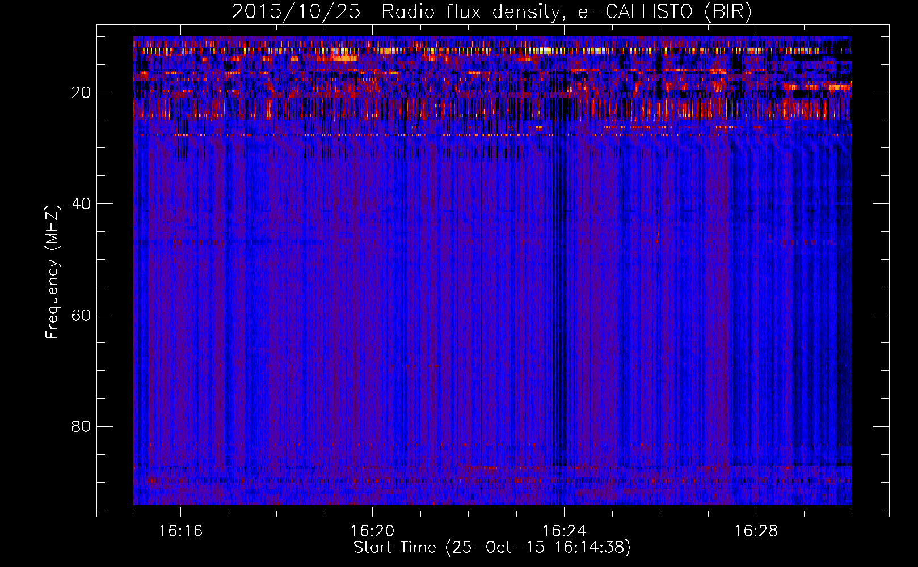Screen dimensions: 918x567
Task: Click the 16:24 time tick label
Action: (564, 531)
